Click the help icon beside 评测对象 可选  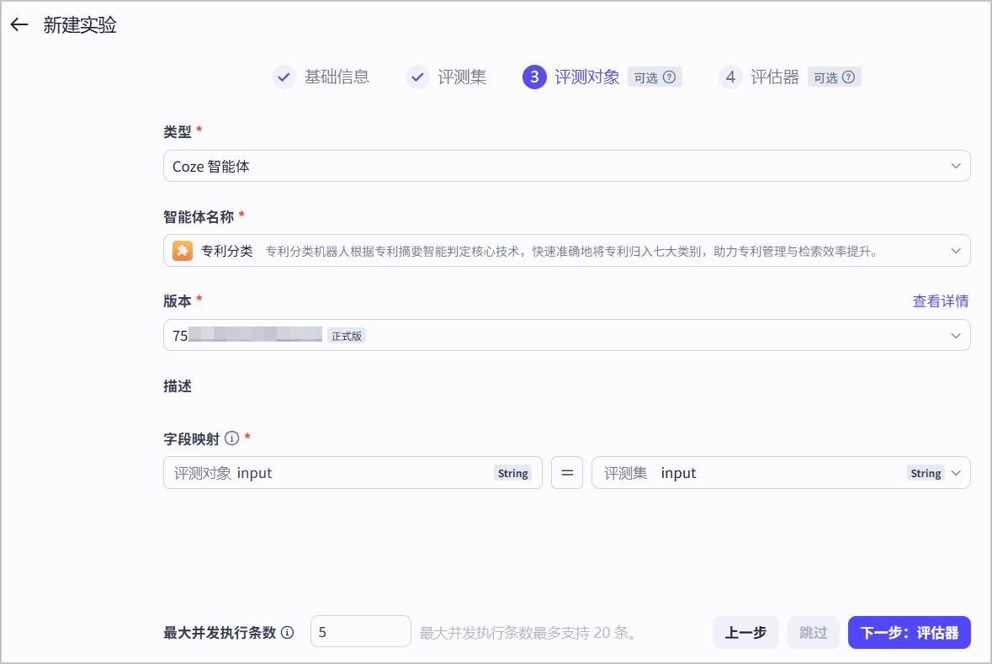click(x=670, y=77)
